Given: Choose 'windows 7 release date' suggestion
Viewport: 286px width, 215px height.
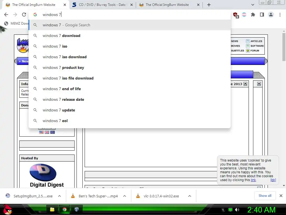Looking at the screenshot, I should [x=130, y=99].
